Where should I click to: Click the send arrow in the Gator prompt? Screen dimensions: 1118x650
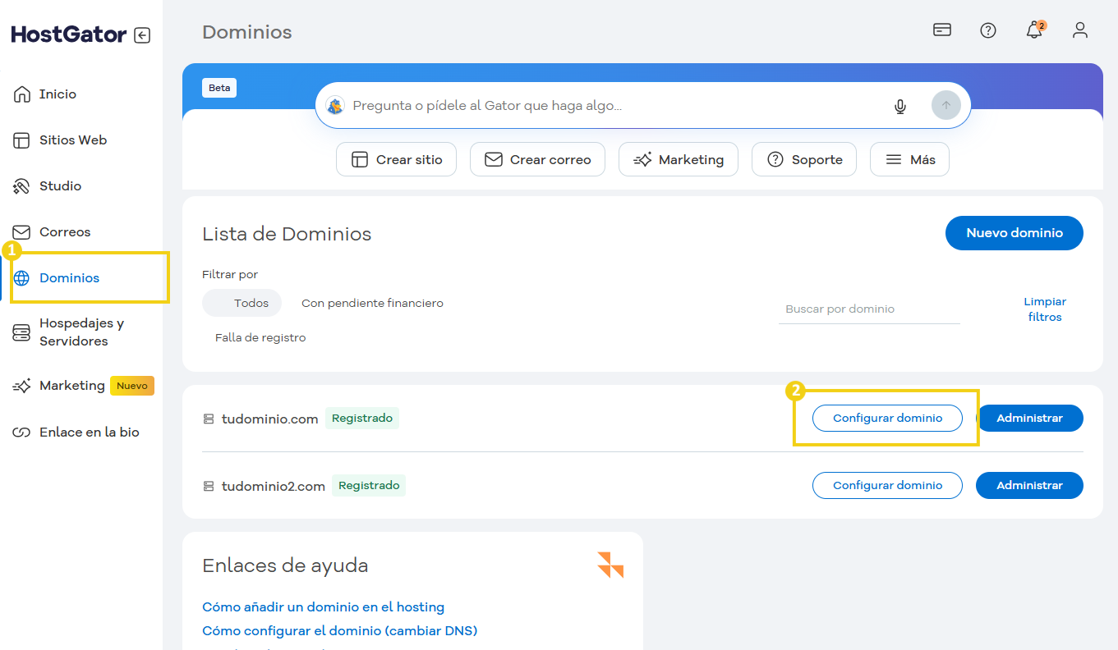pyautogui.click(x=945, y=105)
